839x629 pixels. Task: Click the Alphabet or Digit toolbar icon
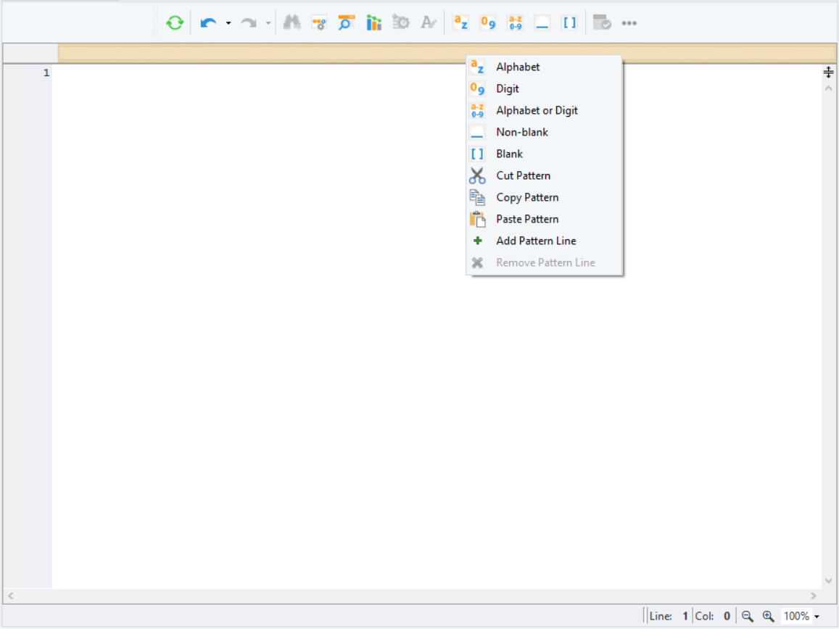515,23
